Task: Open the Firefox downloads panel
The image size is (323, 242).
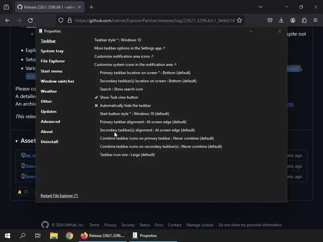Action: pos(281,20)
